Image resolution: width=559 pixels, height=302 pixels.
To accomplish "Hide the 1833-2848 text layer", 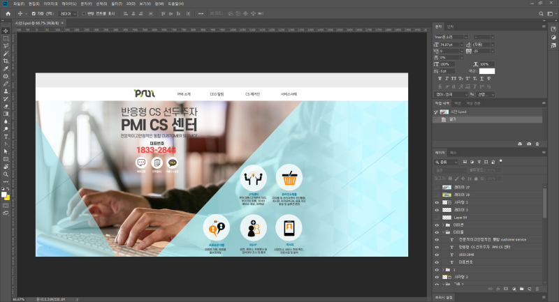I will [437, 255].
